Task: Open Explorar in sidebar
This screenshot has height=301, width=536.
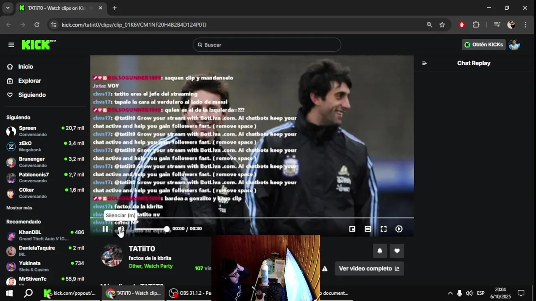Action: tap(29, 81)
